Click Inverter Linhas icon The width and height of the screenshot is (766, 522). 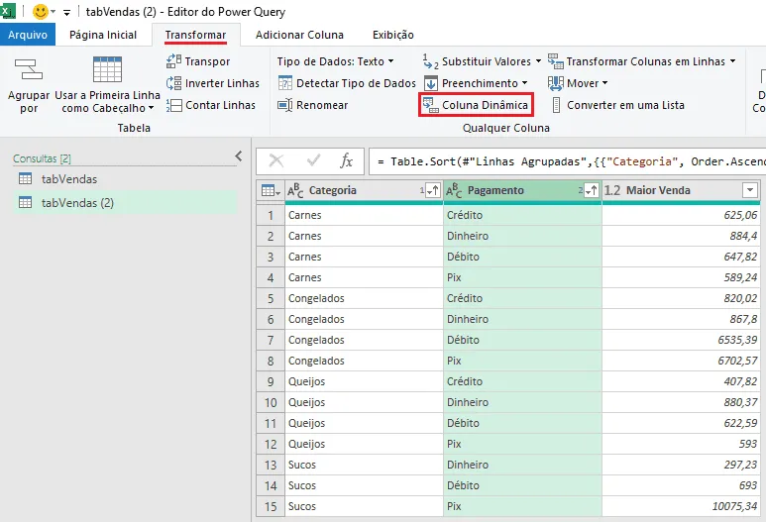click(174, 83)
